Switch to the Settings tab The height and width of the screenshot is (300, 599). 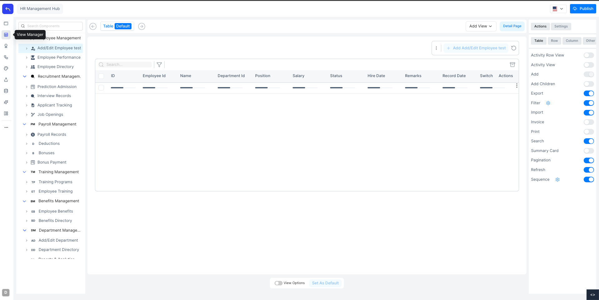tap(561, 26)
